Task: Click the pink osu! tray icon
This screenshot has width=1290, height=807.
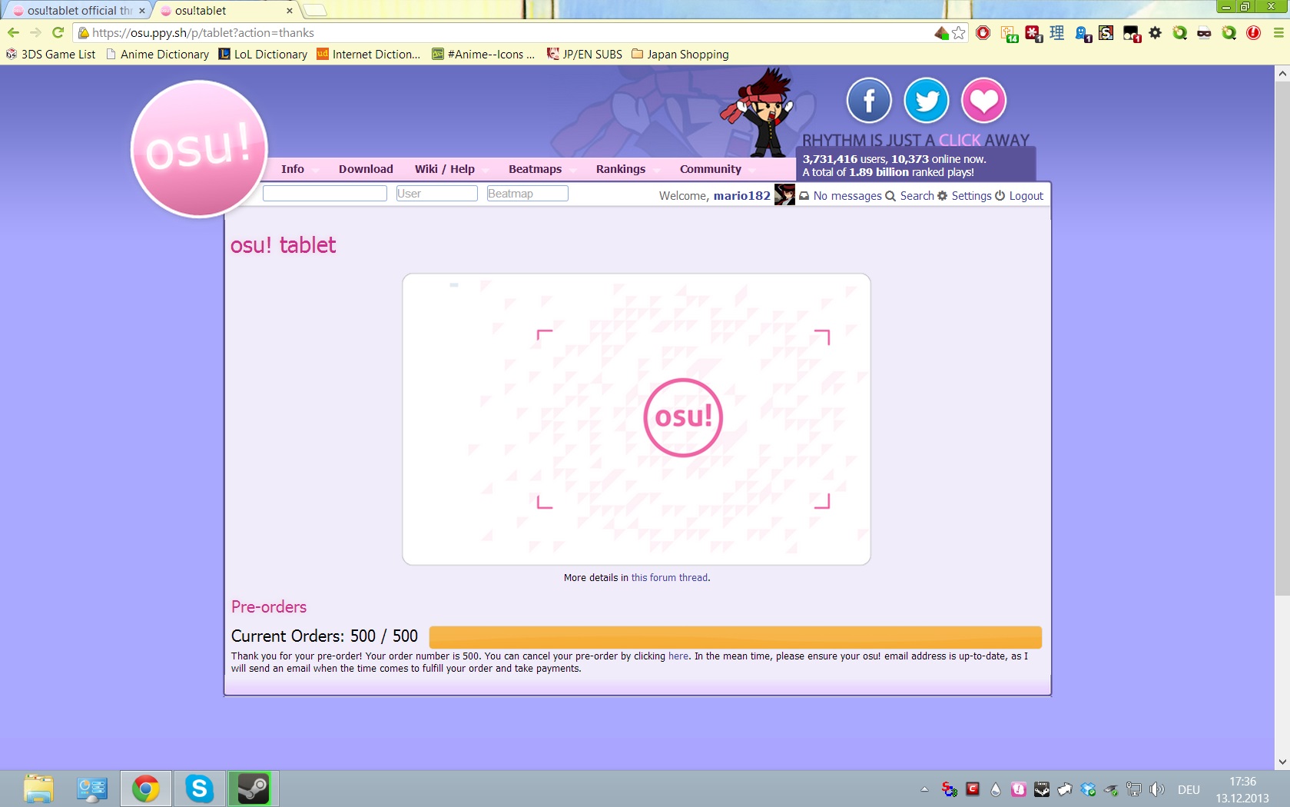Action: [x=1019, y=789]
